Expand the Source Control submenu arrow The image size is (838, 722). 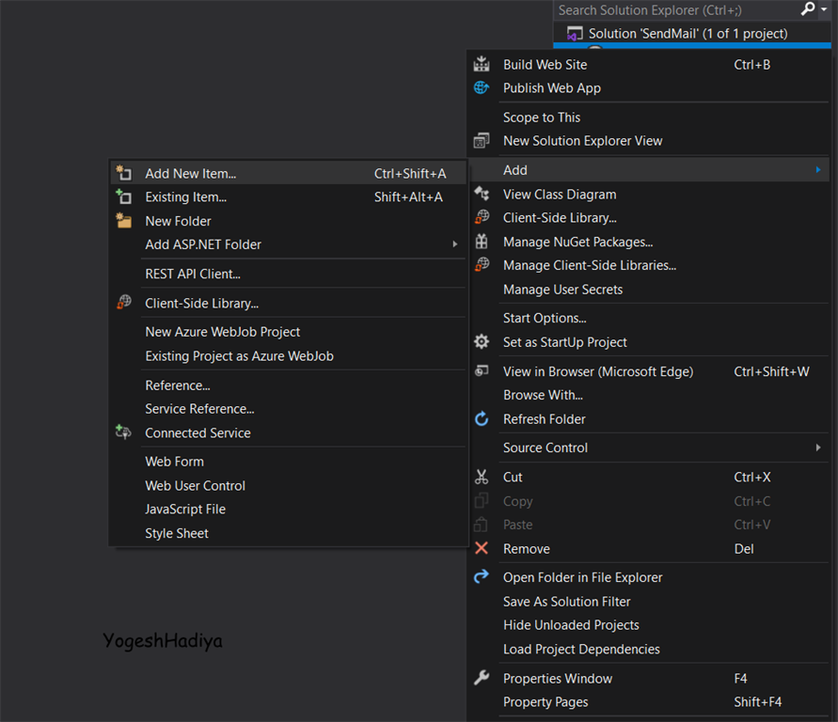pyautogui.click(x=818, y=447)
